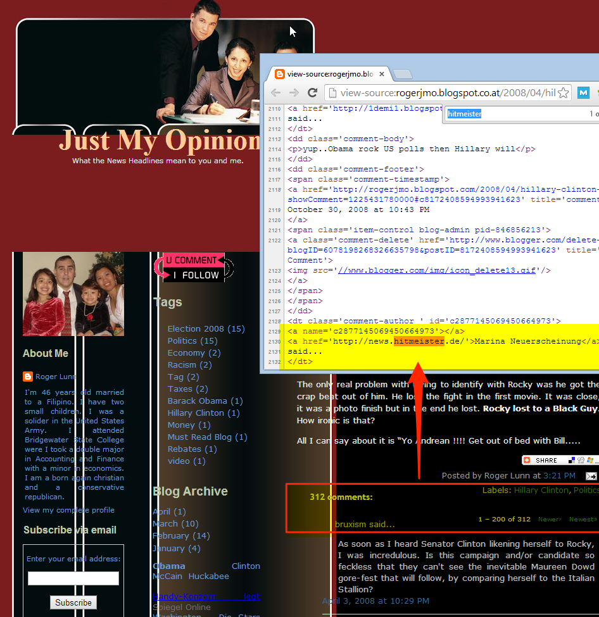Viewport: 599px width, 617px height.
Task: Click the family photo in the sidebar
Action: [x=73, y=294]
